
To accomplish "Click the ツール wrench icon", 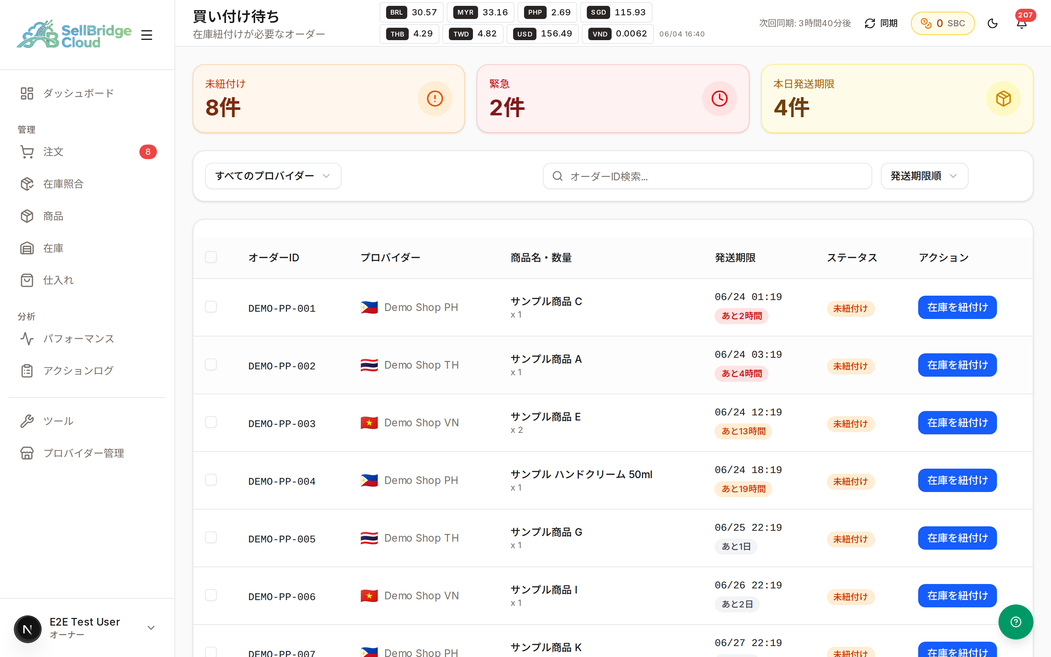I will tap(27, 421).
